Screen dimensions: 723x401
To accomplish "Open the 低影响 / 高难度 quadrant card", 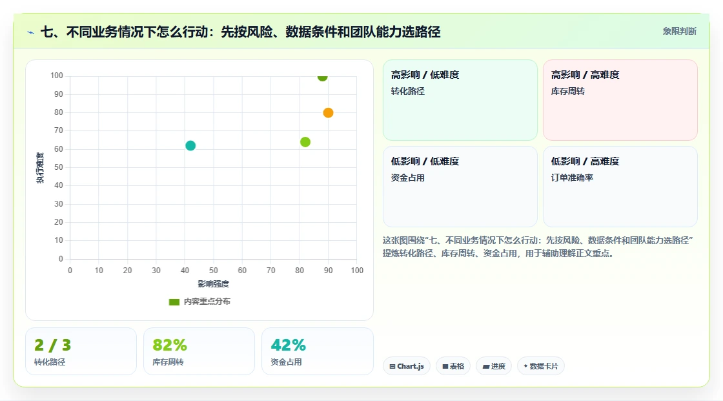I will tap(620, 187).
